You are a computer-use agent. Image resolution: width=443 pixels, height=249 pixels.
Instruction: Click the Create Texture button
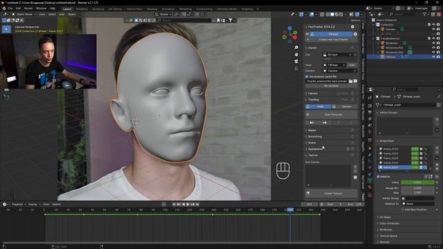point(331,194)
